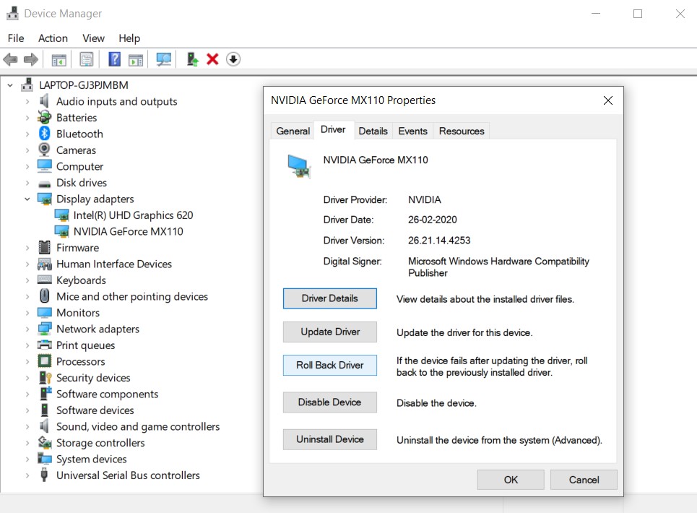Expand the Network adapters category

click(x=27, y=329)
